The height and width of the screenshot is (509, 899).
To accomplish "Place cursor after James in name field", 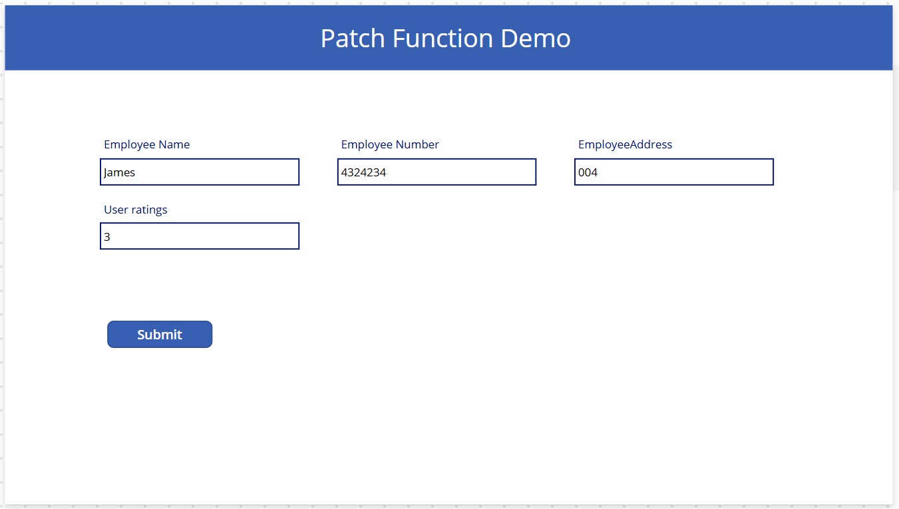I will click(137, 172).
